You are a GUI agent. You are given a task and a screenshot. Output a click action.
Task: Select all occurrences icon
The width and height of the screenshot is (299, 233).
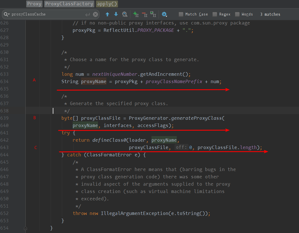coord(153,14)
